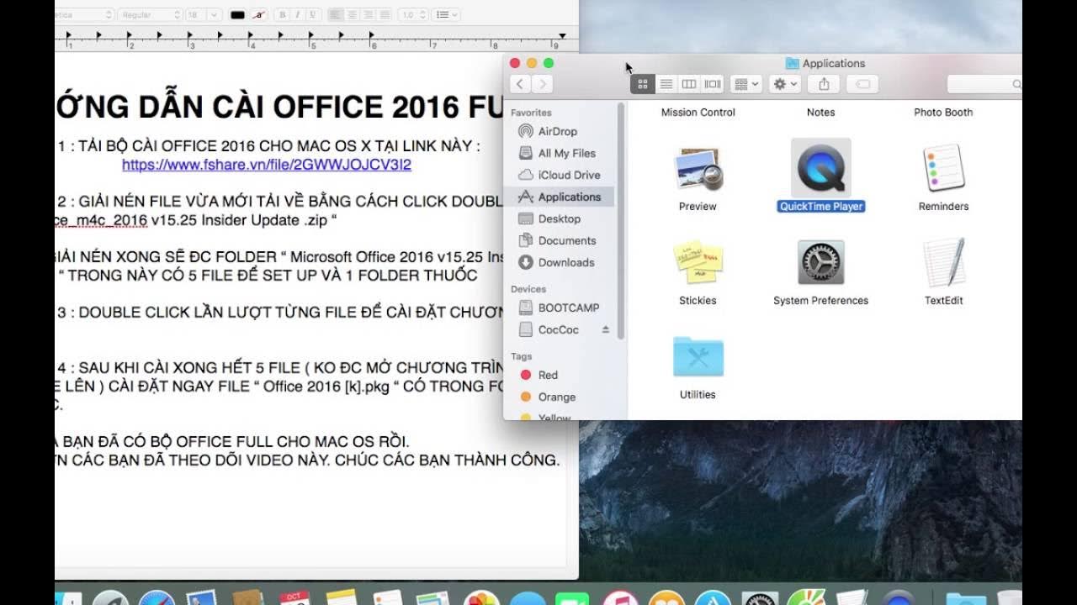The width and height of the screenshot is (1077, 605).
Task: Align text left in TextEdit
Action: (x=335, y=15)
